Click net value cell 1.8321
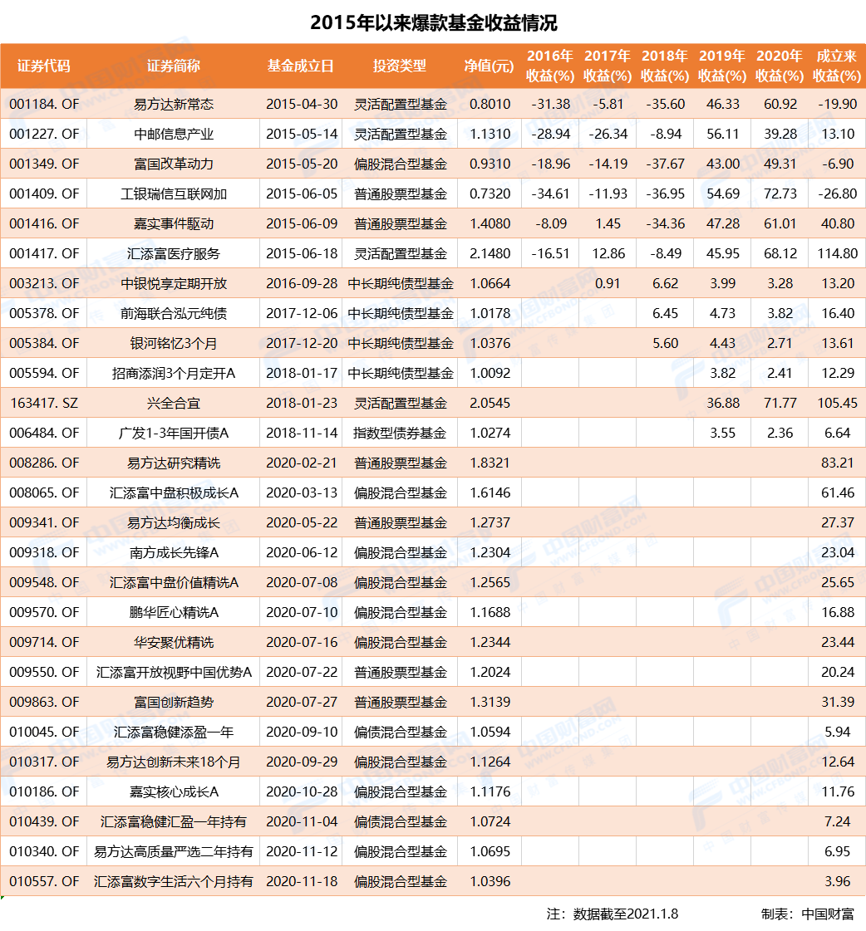 tap(490, 463)
